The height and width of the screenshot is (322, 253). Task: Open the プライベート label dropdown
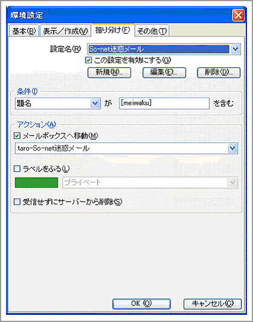(x=150, y=182)
